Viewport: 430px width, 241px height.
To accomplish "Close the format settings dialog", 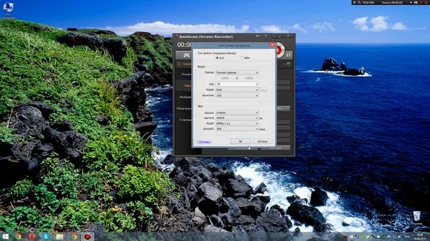I will coord(271,45).
